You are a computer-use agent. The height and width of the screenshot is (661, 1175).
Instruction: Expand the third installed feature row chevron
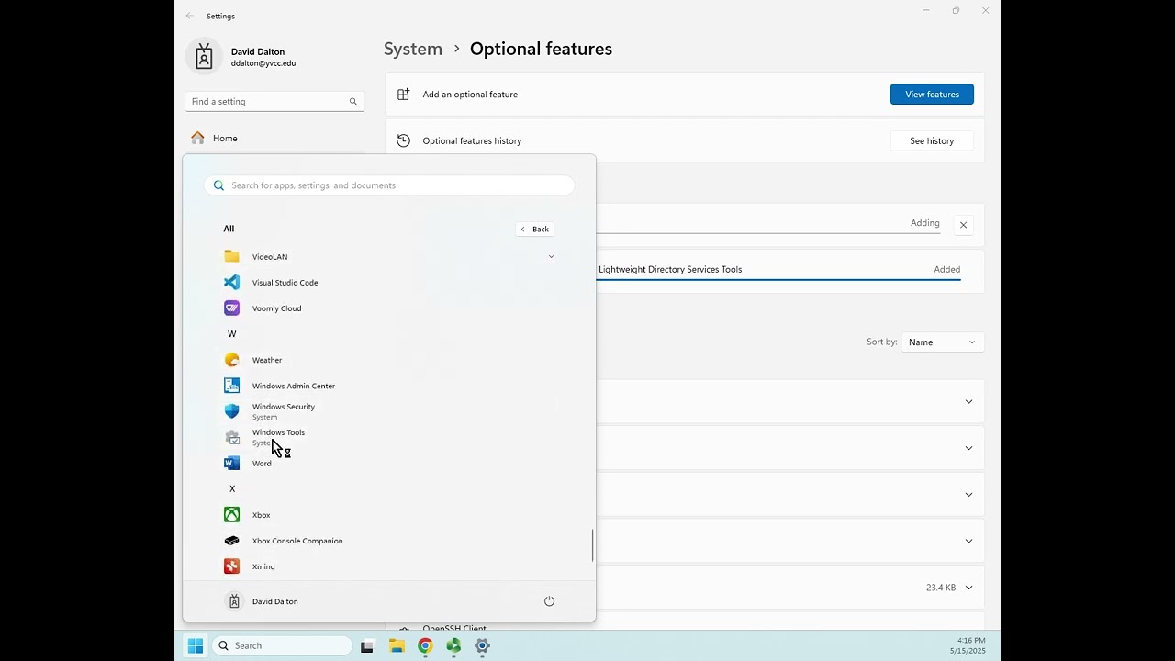[968, 495]
